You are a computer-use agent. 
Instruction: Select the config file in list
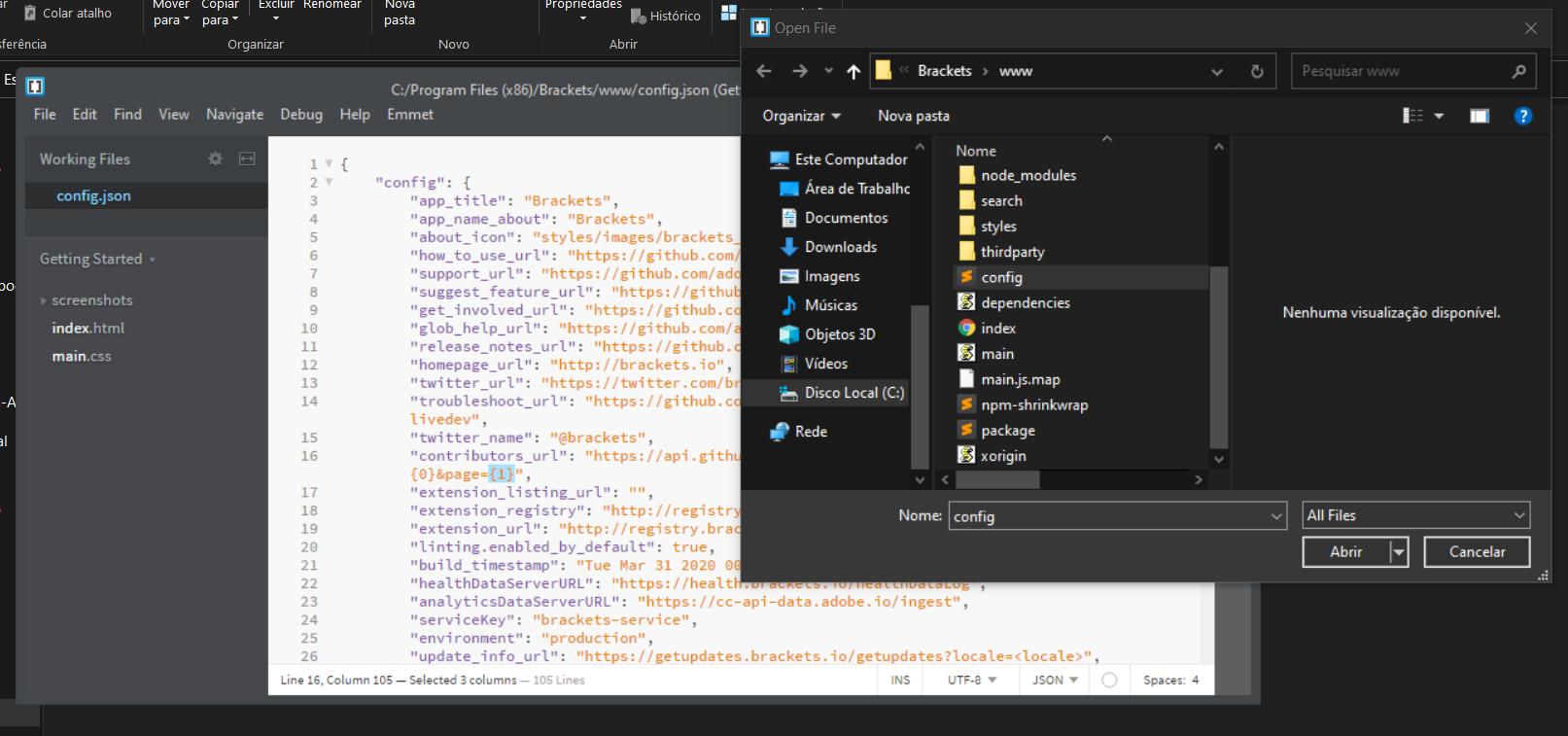1081,277
